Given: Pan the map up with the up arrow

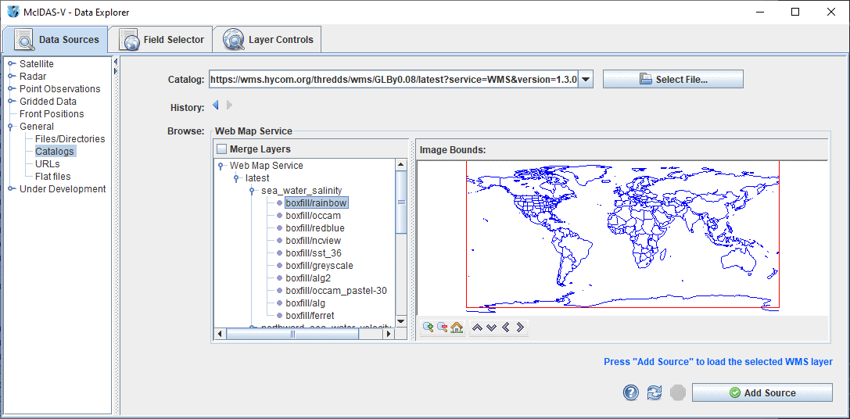Looking at the screenshot, I should pos(478,328).
